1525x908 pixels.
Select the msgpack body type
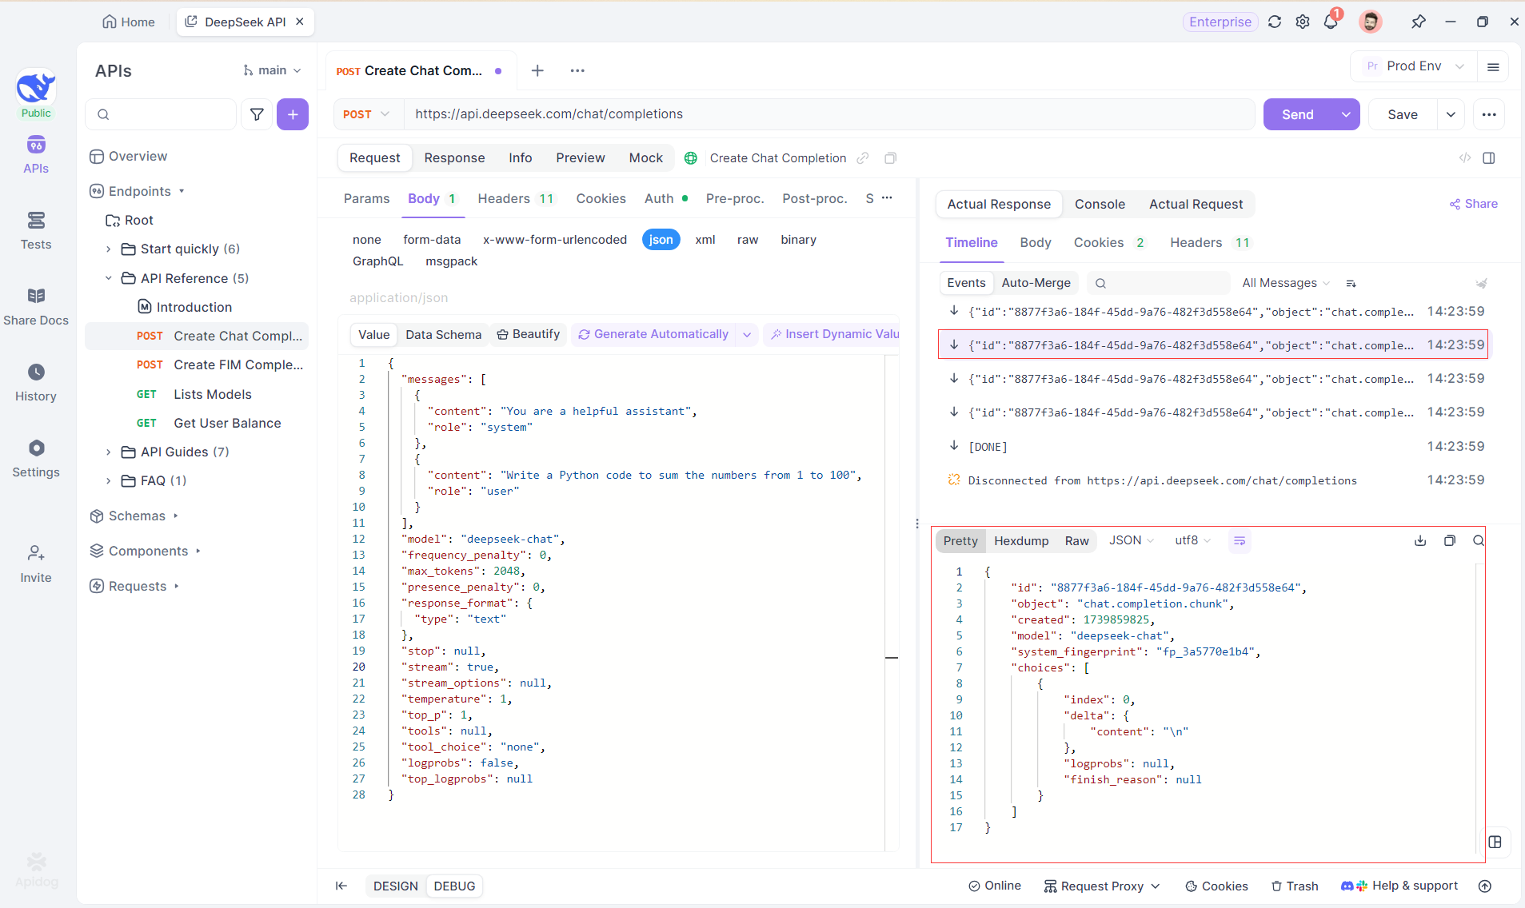[452, 261]
